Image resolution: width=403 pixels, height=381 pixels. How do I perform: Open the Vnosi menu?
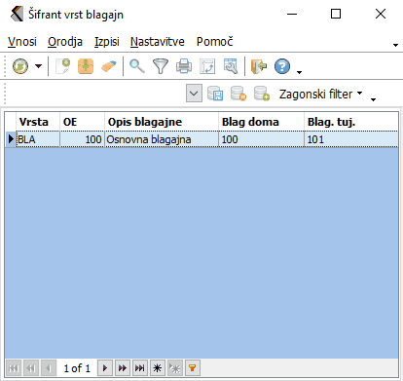22,42
